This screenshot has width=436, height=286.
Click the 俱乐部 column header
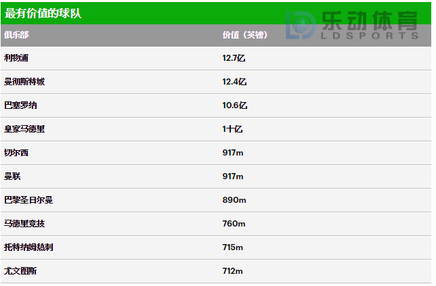[x=16, y=35]
